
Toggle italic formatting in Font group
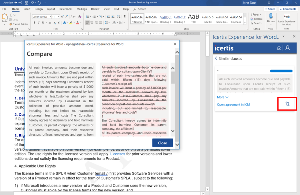[x=39, y=23]
